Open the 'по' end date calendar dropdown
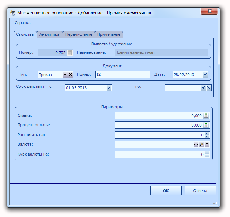 tap(203, 88)
